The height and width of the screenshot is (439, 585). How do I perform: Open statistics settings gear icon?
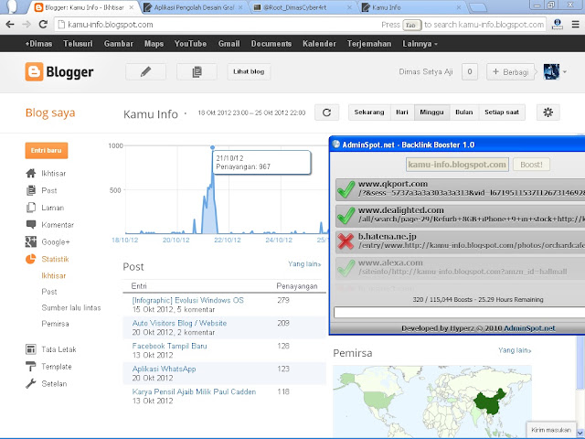coord(548,112)
